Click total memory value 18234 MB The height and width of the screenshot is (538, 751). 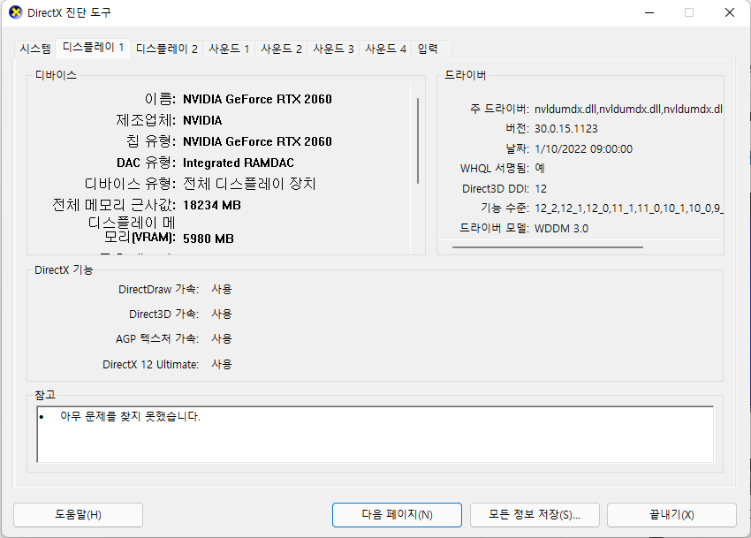click(212, 205)
